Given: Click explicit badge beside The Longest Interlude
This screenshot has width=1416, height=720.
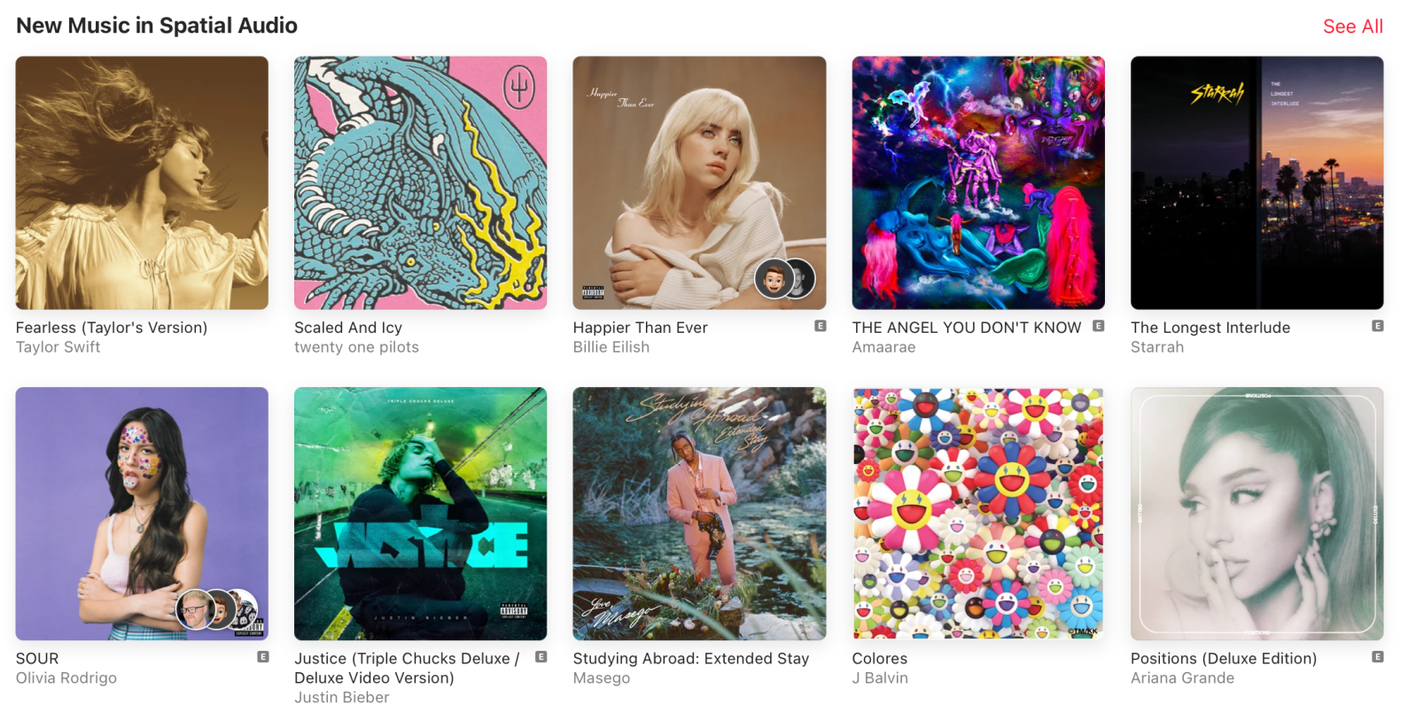Looking at the screenshot, I should [1378, 326].
